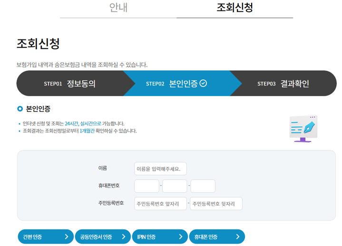Click the arrow on 간편 인증 button
This screenshot has width=342, height=246.
67,237
